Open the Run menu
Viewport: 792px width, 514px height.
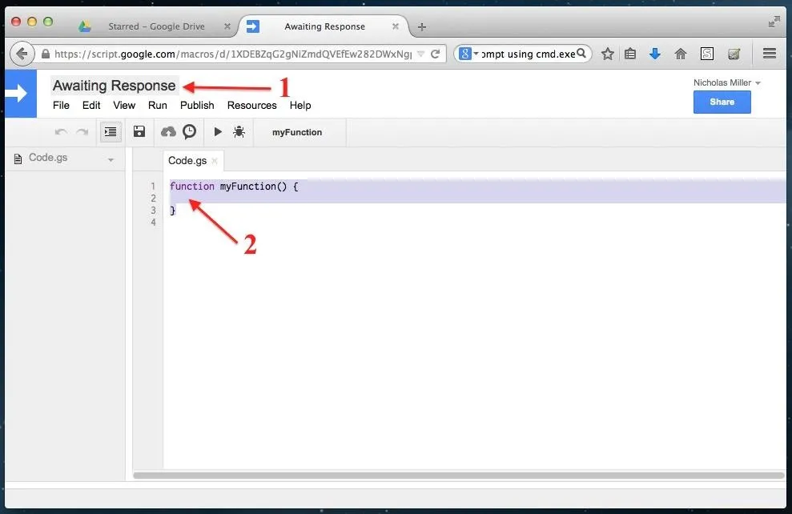point(158,105)
